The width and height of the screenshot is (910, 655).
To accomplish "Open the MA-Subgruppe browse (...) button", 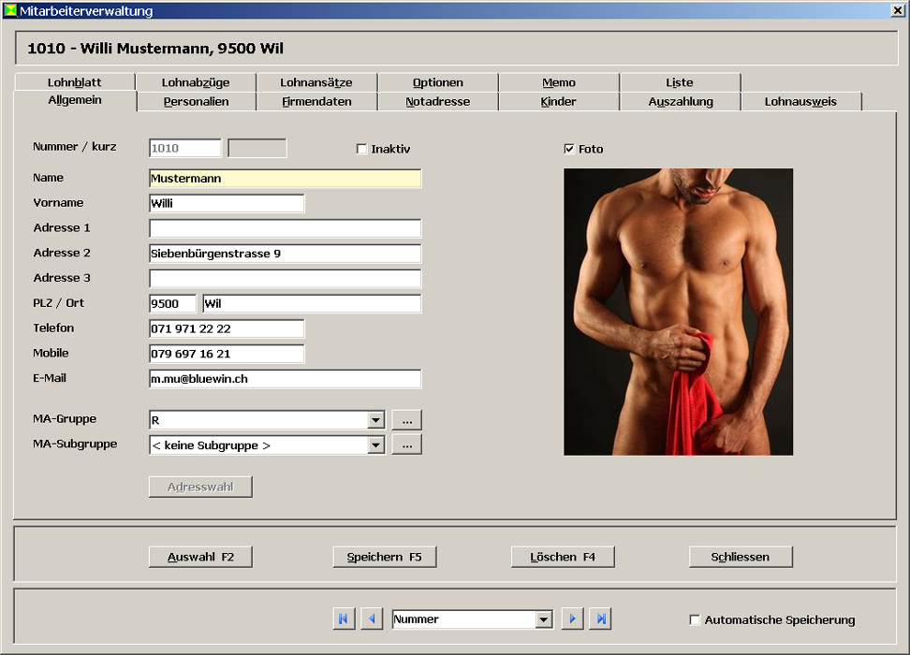I will point(406,445).
